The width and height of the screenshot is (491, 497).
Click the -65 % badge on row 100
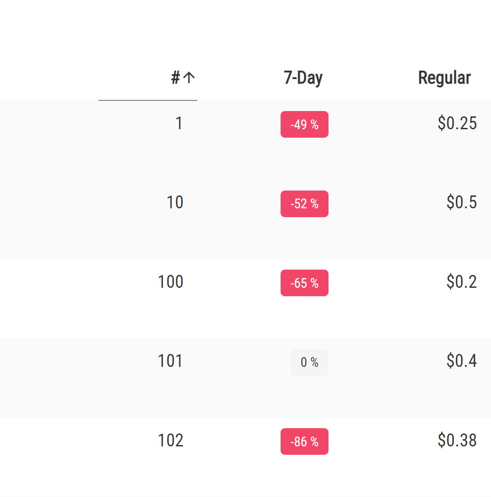304,283
